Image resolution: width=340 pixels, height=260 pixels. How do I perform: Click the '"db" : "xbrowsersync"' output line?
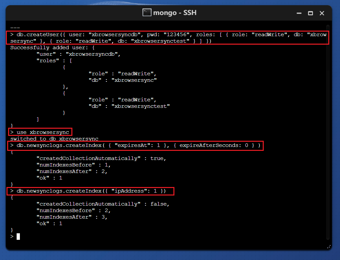(x=123, y=80)
